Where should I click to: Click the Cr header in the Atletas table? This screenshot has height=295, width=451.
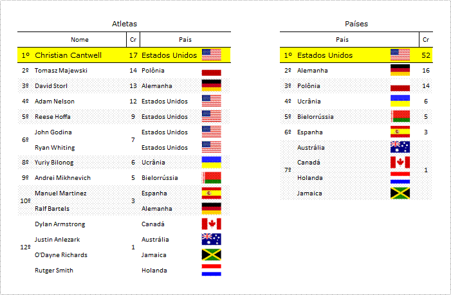pos(133,40)
